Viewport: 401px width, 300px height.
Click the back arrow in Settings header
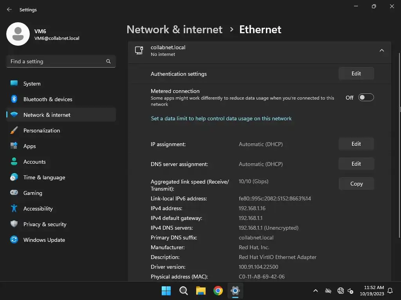tap(9, 9)
